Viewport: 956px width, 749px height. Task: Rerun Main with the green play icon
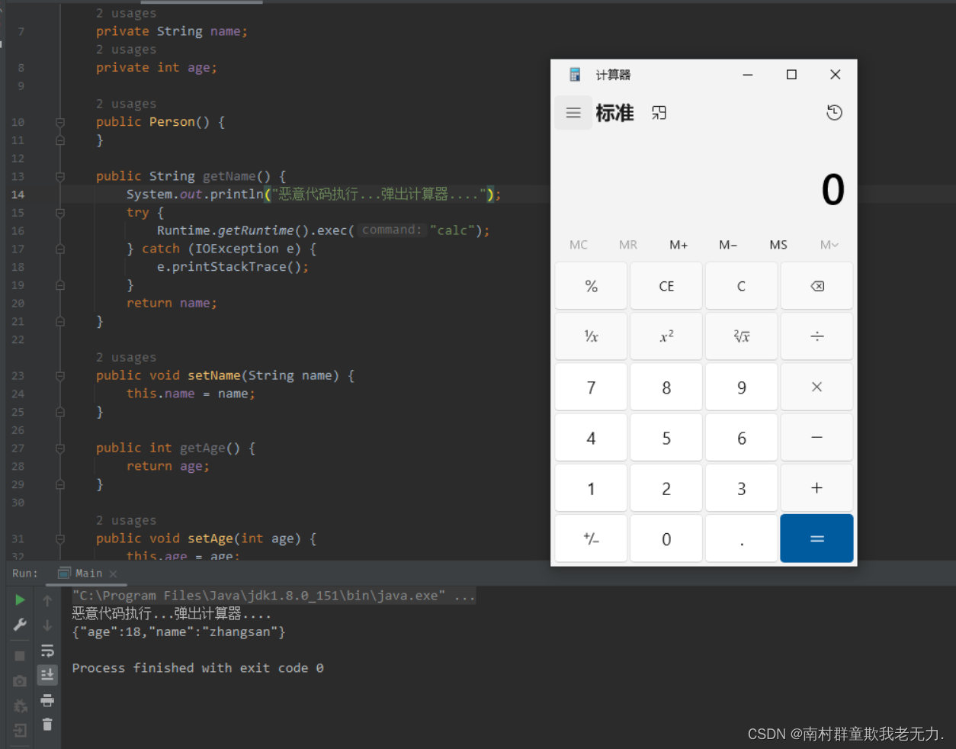pos(20,600)
